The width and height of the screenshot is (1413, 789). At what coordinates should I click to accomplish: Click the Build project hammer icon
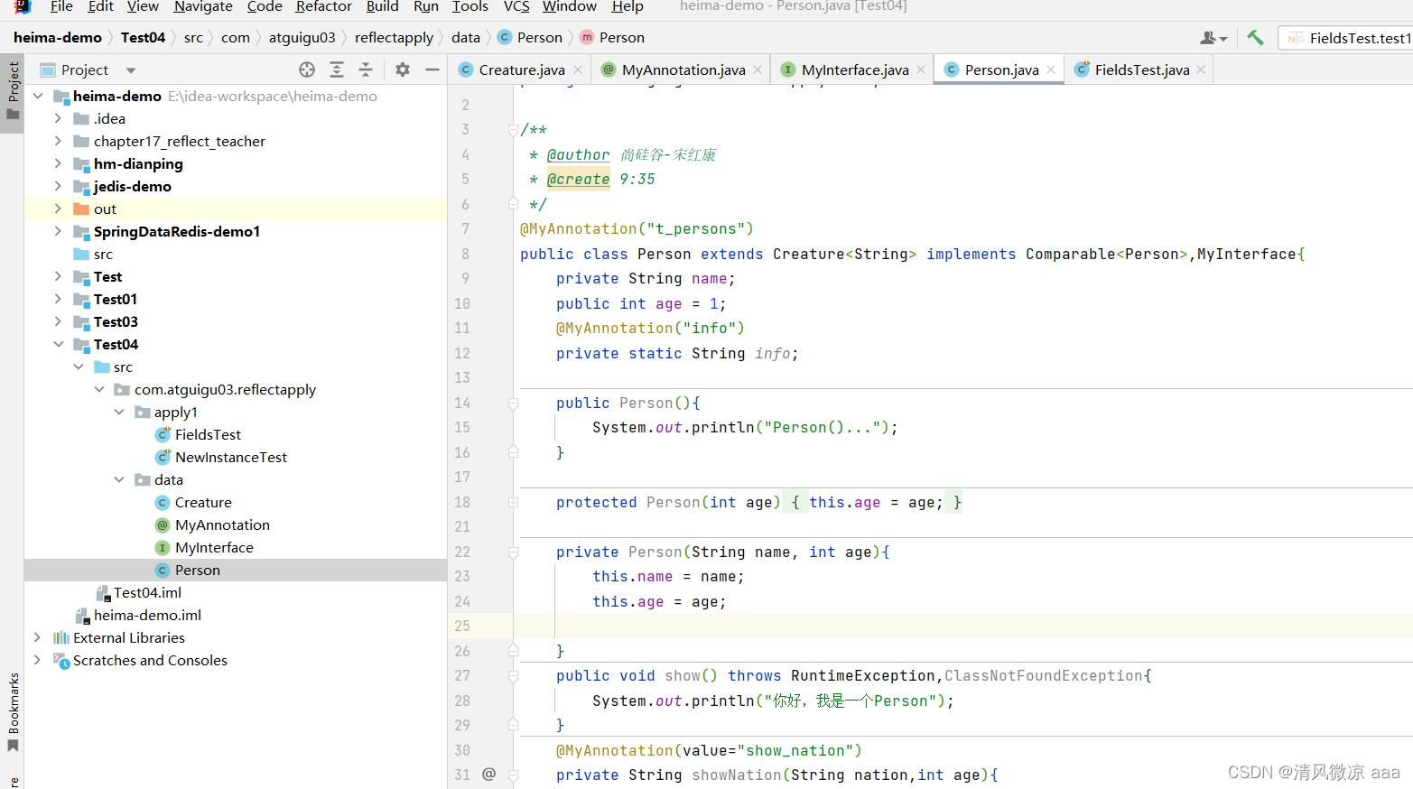pos(1255,38)
